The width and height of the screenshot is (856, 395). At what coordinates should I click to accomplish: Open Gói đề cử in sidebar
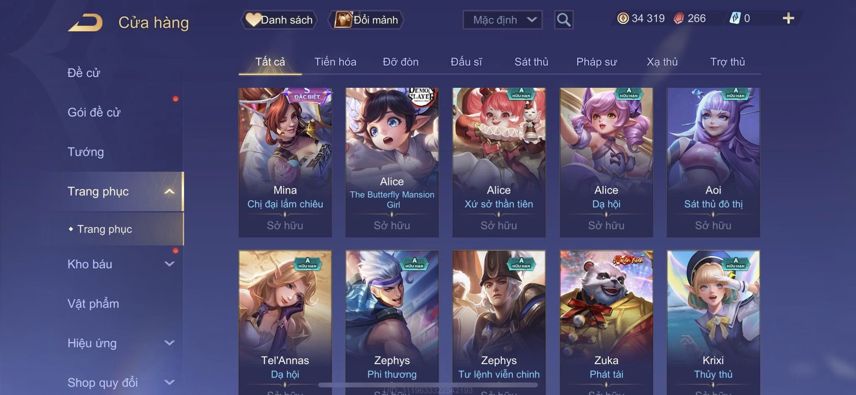tap(94, 112)
